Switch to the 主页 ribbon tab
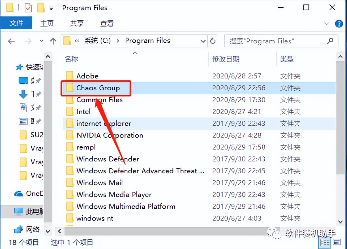 point(47,23)
